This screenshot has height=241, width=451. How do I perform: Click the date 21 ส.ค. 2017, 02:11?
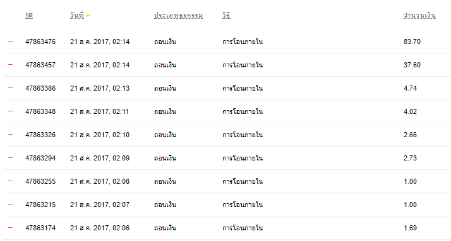click(100, 112)
